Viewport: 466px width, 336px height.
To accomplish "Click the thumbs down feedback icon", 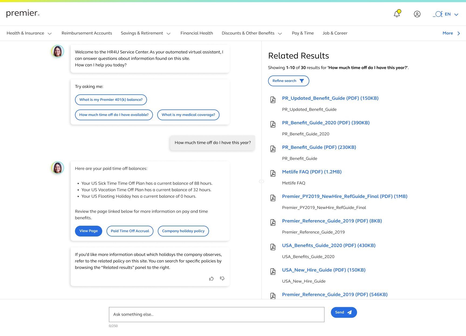I will point(222,278).
